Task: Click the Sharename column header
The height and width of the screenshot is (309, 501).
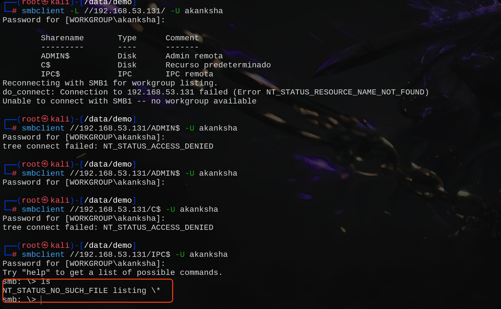Action: point(62,38)
